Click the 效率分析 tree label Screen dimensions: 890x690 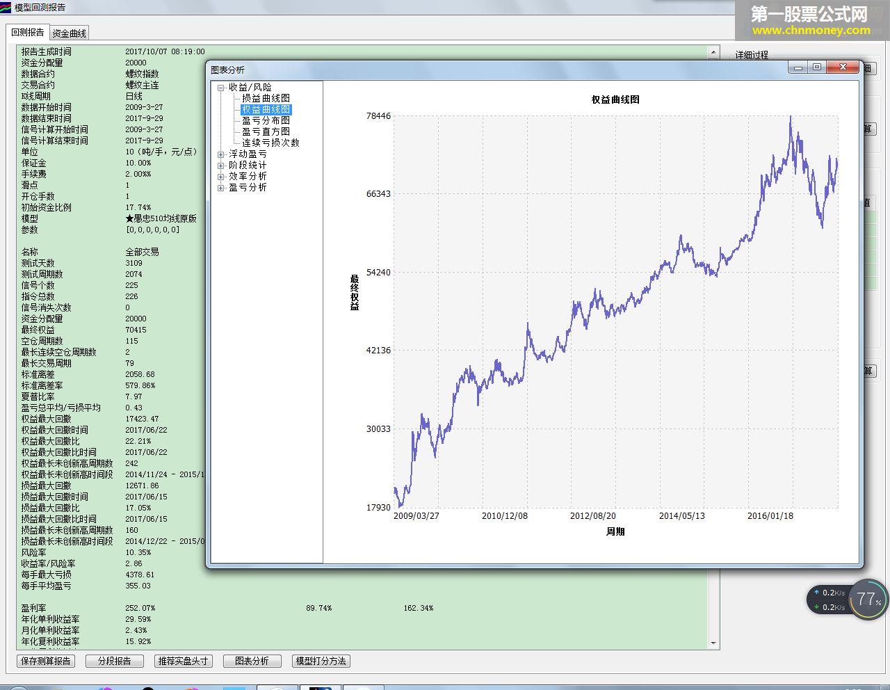pos(248,176)
